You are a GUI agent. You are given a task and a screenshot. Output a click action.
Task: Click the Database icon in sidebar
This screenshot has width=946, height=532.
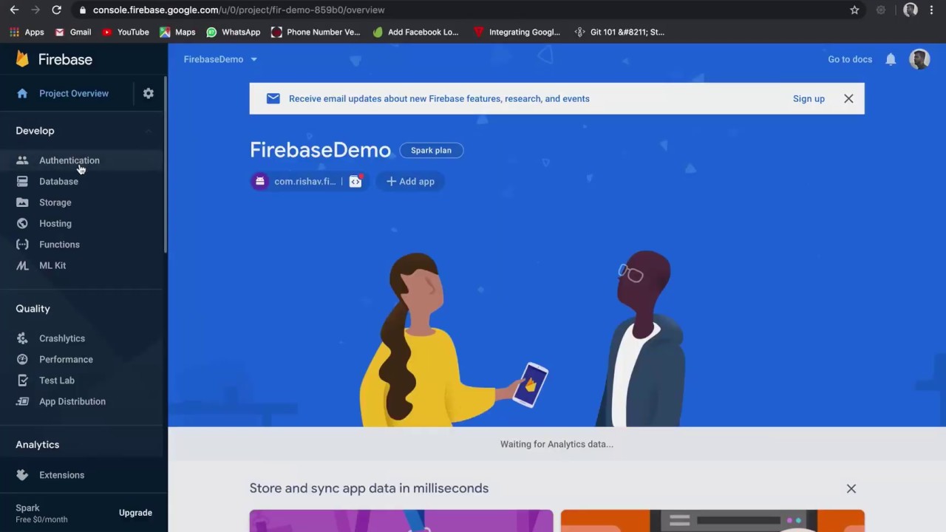click(22, 181)
